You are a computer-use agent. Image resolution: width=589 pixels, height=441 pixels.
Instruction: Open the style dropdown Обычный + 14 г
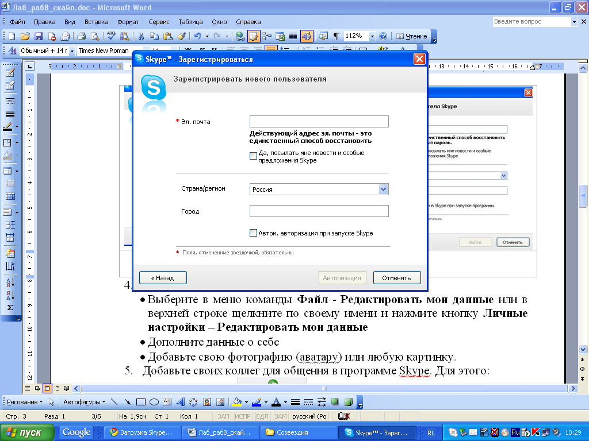72,51
